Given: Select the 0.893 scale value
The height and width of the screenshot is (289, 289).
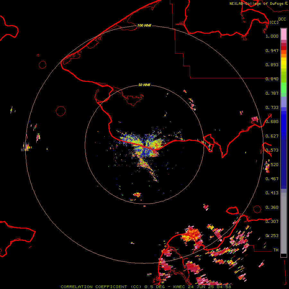Looking at the screenshot, I should pyautogui.click(x=272, y=65).
